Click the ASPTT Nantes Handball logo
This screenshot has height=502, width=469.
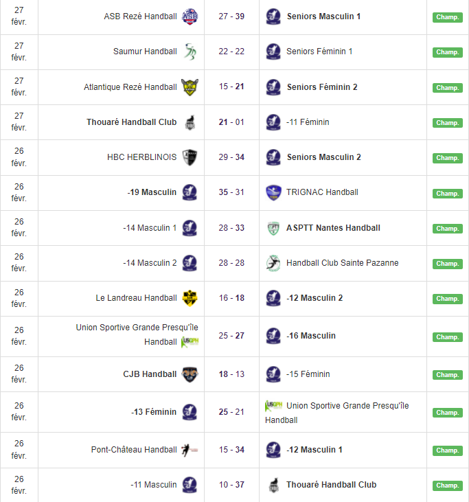pos(273,228)
